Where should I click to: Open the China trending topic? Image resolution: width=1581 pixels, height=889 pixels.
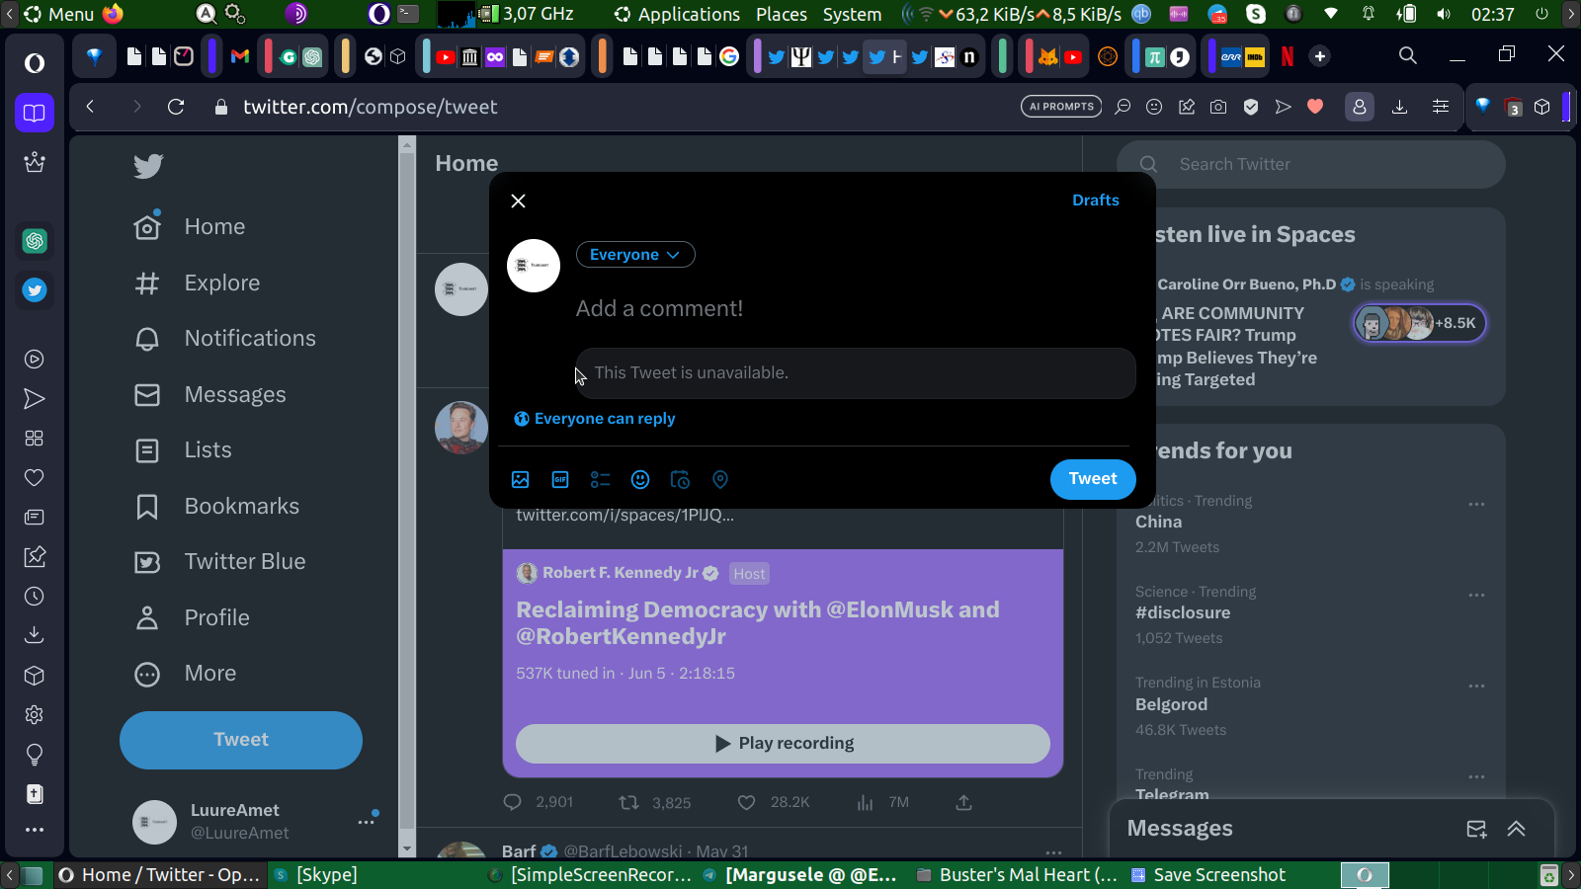coord(1158,523)
